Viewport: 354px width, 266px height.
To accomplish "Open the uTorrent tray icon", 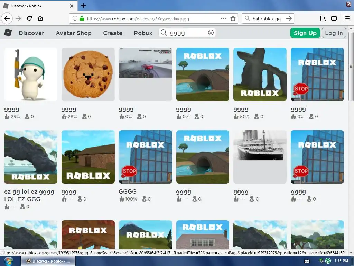I will (328, 261).
